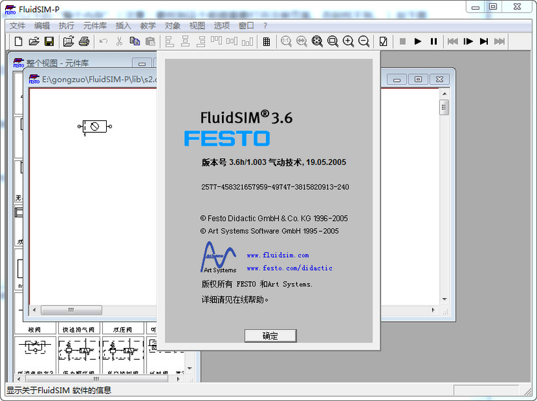The width and height of the screenshot is (537, 401).
Task: Toggle the grid display icon
Action: click(x=267, y=42)
